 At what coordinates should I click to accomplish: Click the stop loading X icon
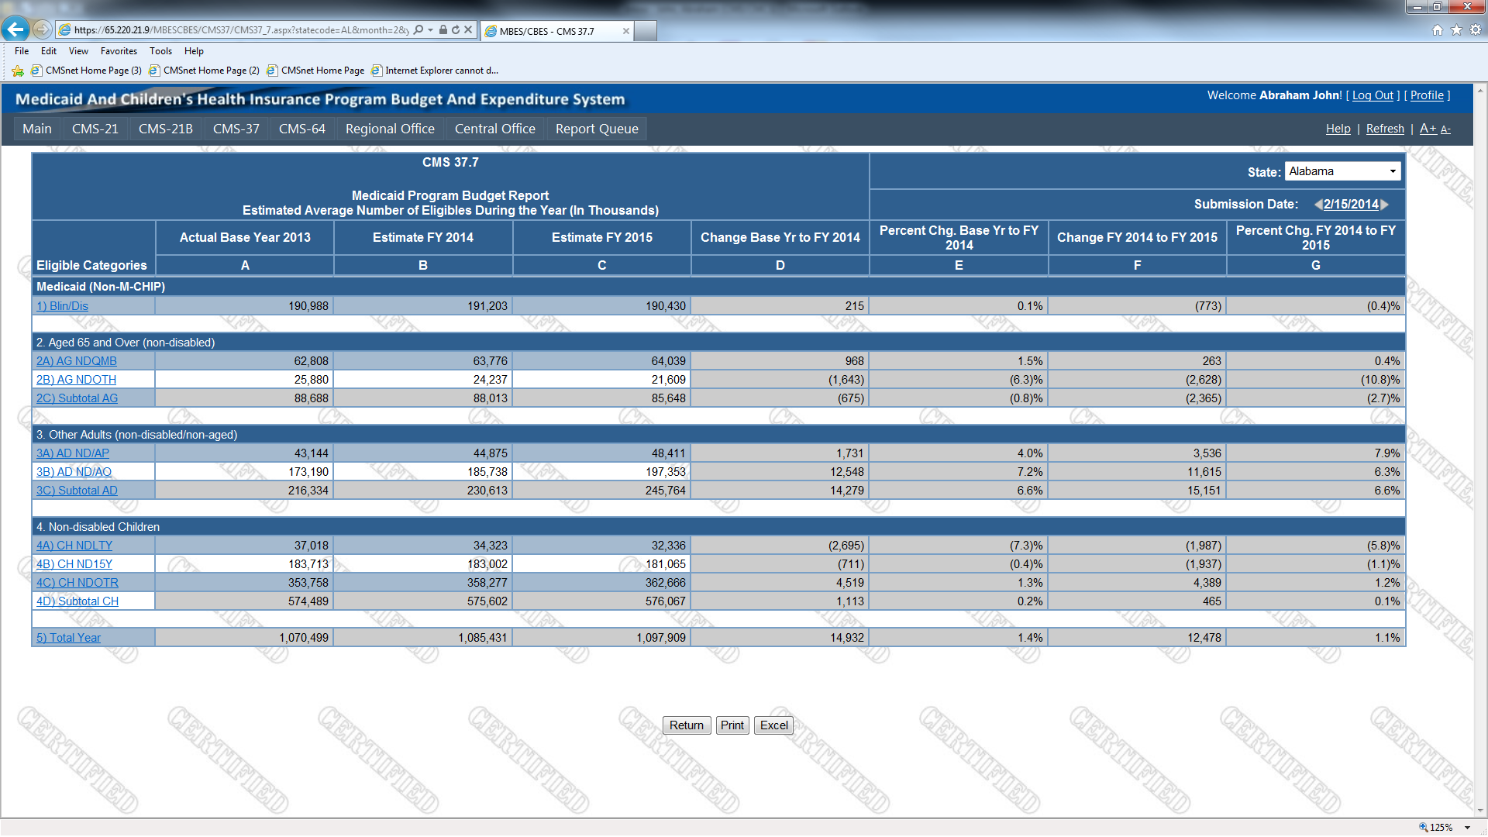click(468, 30)
